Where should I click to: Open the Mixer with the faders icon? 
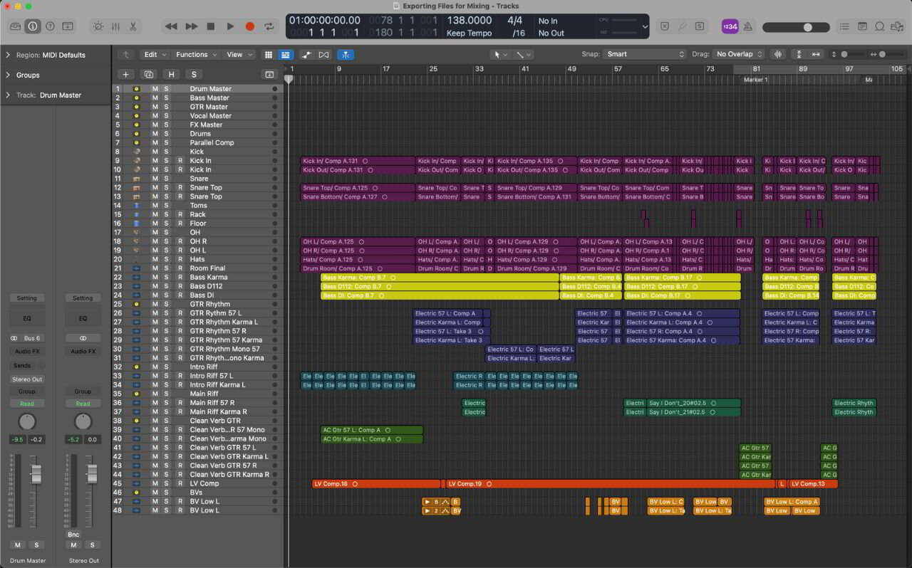point(116,26)
